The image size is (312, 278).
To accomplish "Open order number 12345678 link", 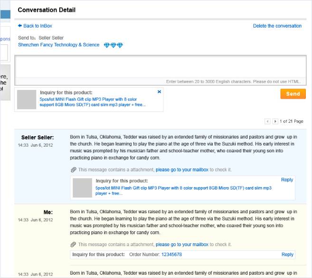I will tap(171, 255).
